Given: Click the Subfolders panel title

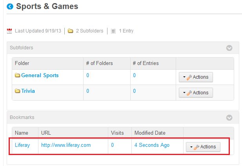Looking at the screenshot, I should (x=22, y=48).
